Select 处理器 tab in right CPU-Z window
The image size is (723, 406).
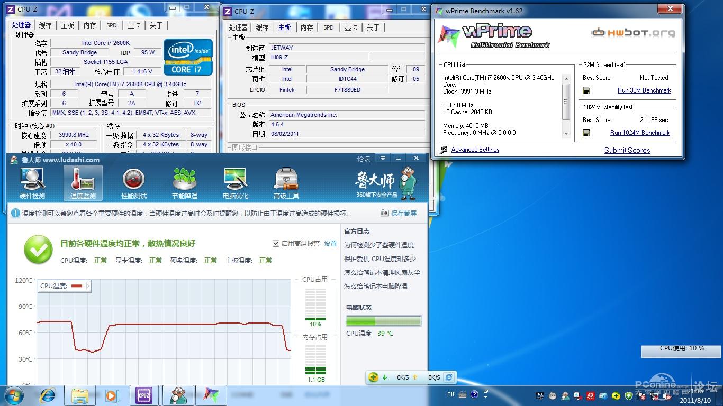238,27
